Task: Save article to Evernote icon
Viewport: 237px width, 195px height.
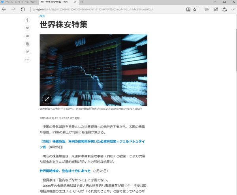Action: click(27, 44)
